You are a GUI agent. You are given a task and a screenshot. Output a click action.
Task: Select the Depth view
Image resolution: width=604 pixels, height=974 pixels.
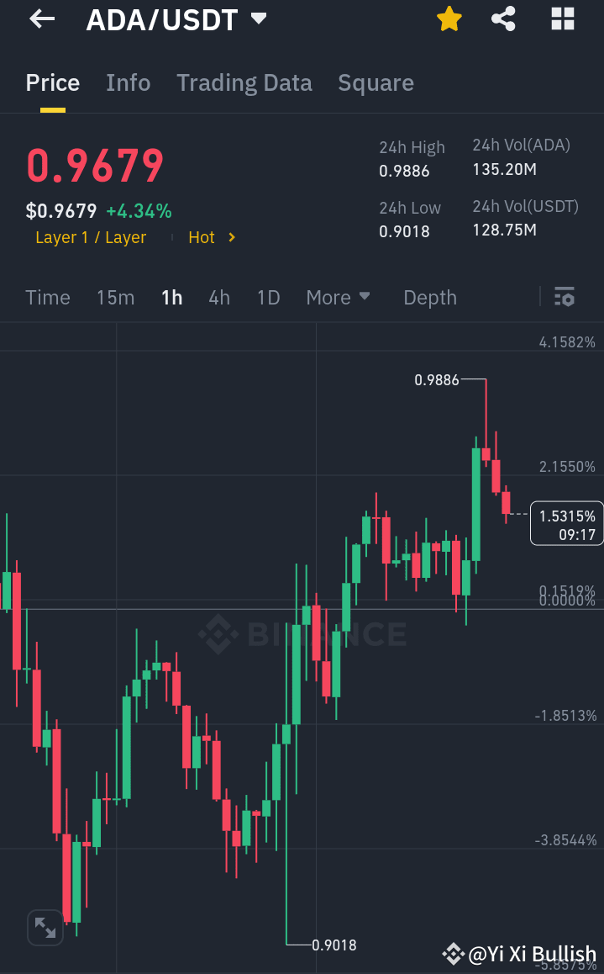pos(429,297)
